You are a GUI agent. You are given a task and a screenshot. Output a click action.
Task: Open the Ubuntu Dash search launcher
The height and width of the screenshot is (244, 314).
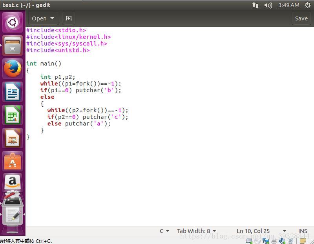13,22
